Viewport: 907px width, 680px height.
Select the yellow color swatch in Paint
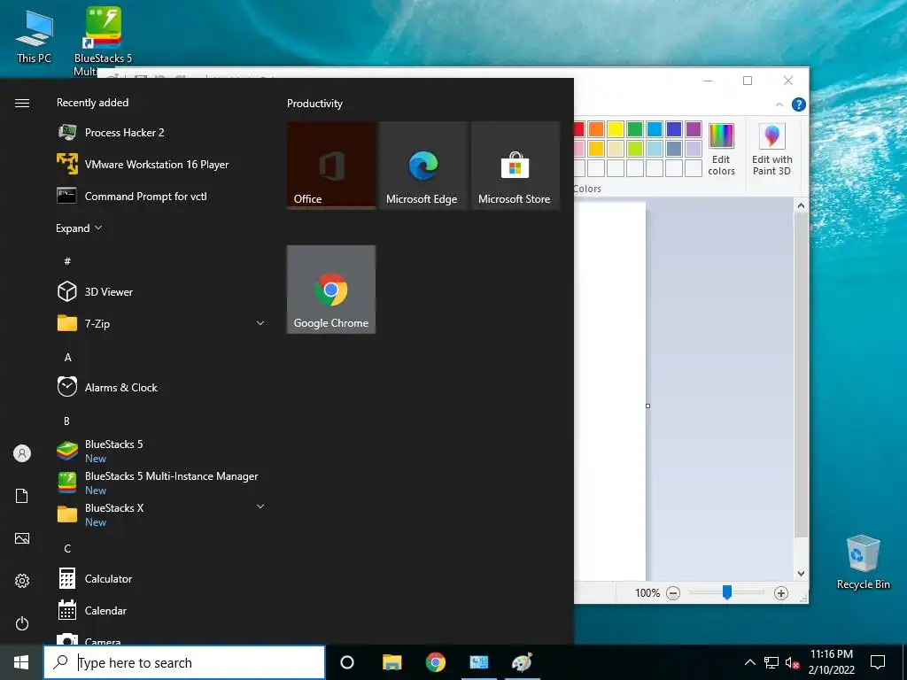coord(616,129)
